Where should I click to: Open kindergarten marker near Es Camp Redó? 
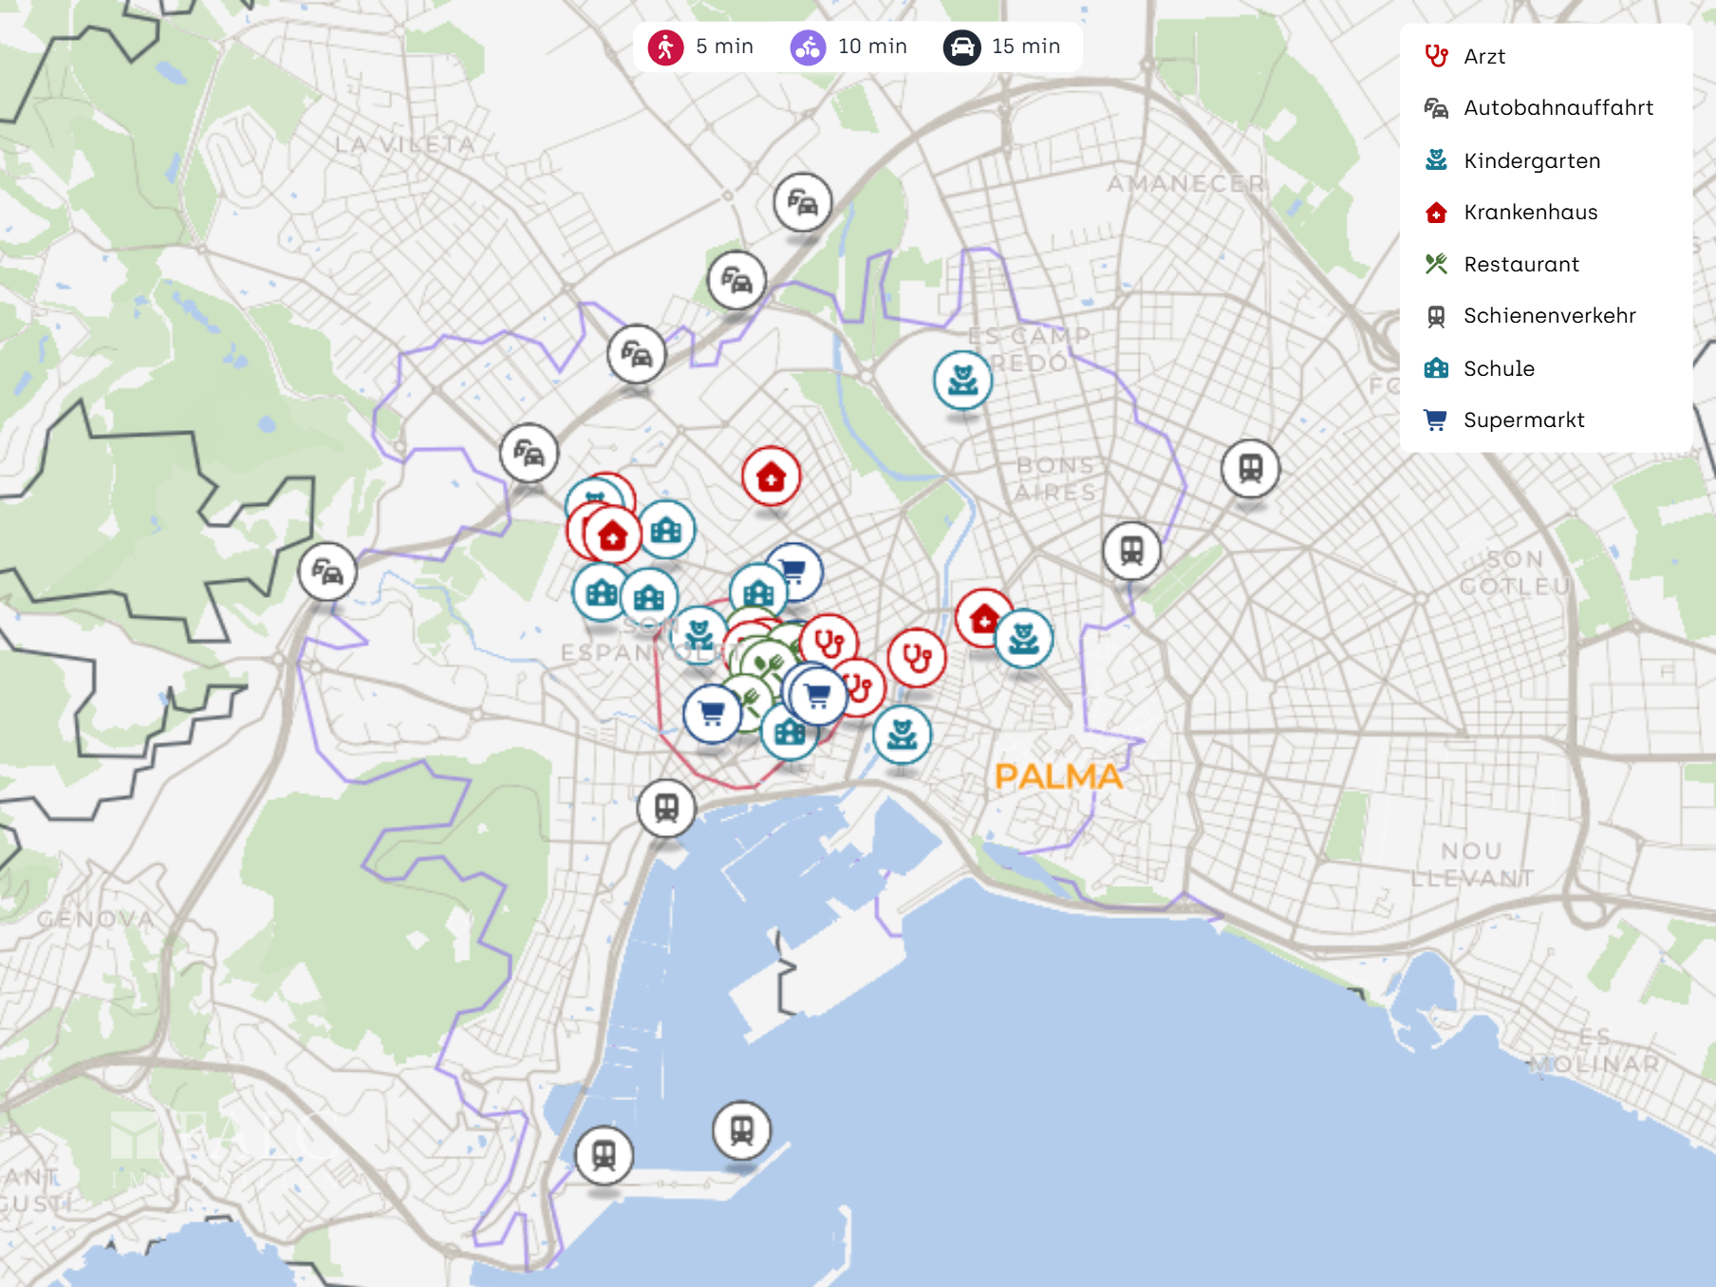(962, 380)
